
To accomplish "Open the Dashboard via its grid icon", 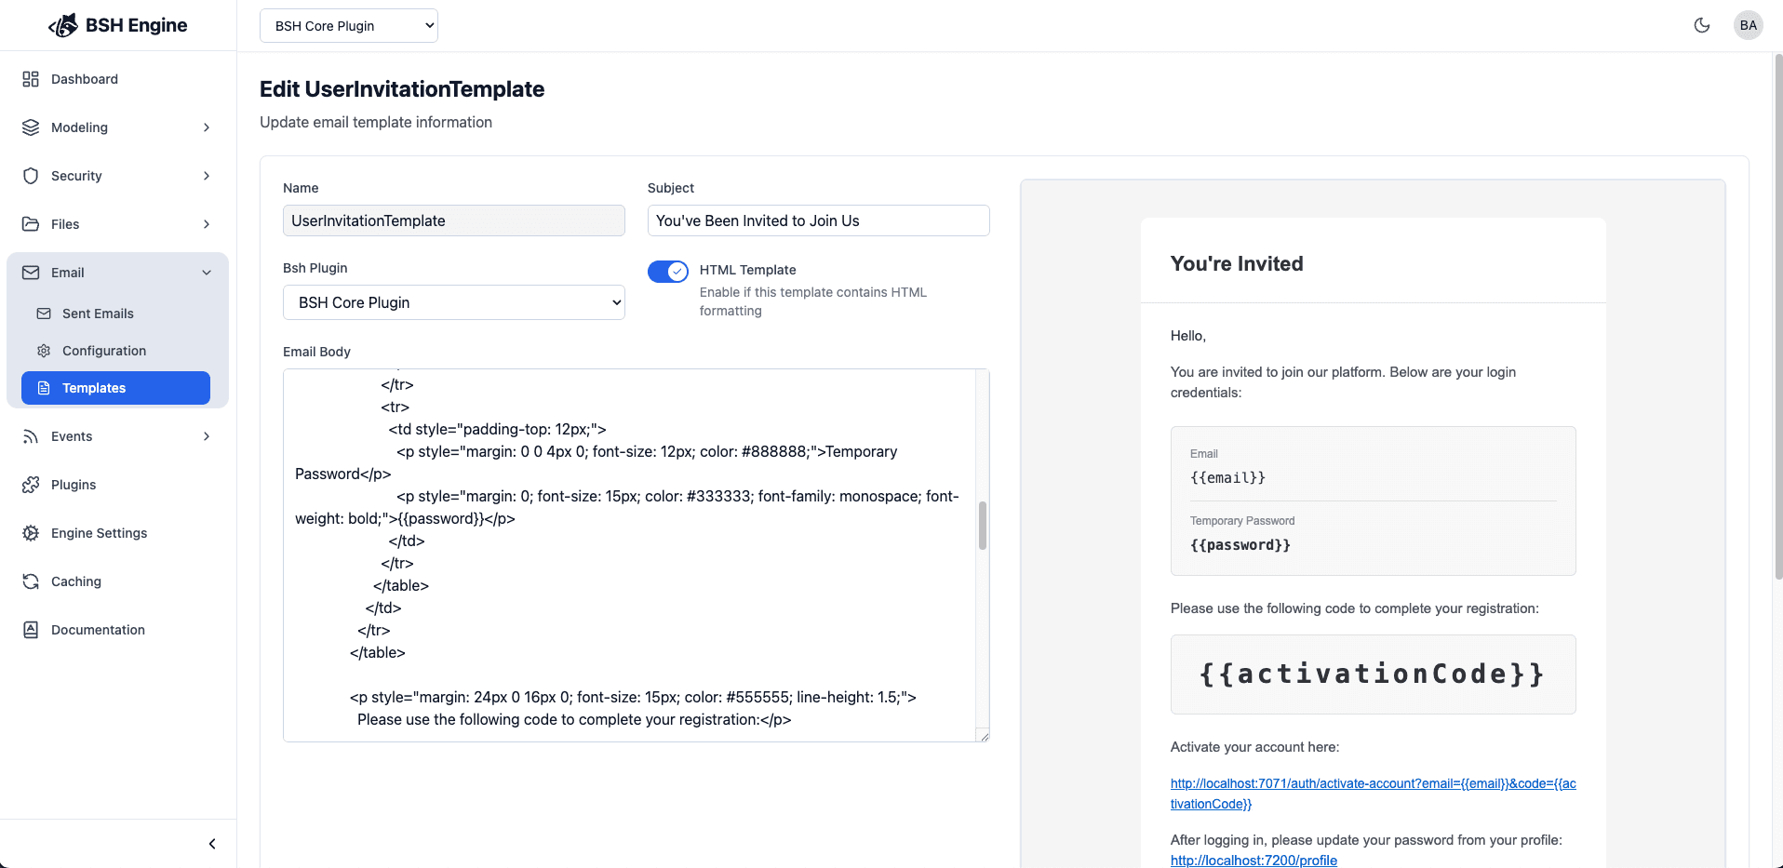I will (x=31, y=79).
